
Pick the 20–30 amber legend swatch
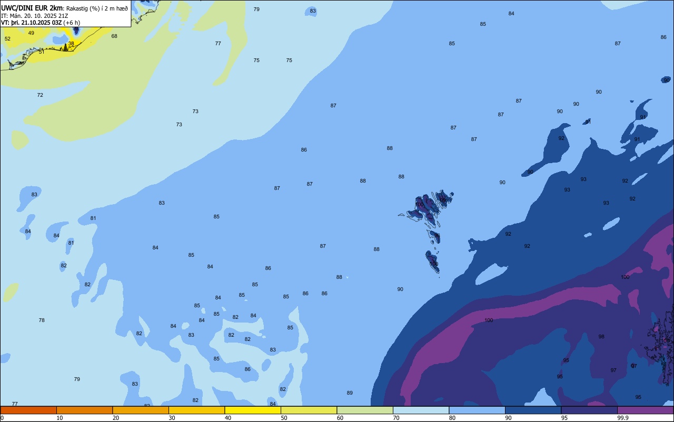click(141, 410)
